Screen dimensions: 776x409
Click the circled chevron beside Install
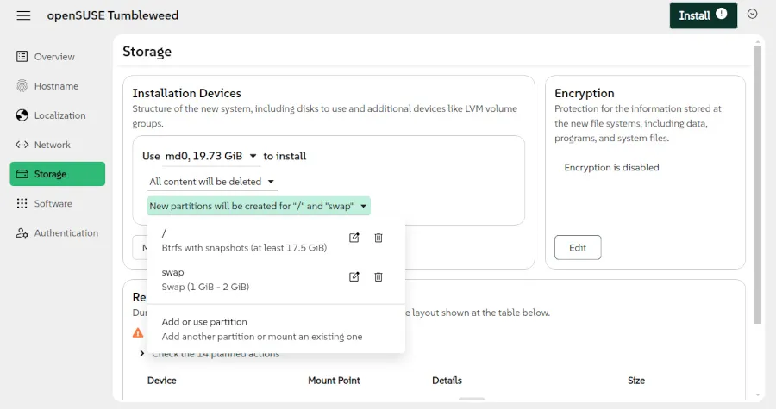(x=752, y=14)
